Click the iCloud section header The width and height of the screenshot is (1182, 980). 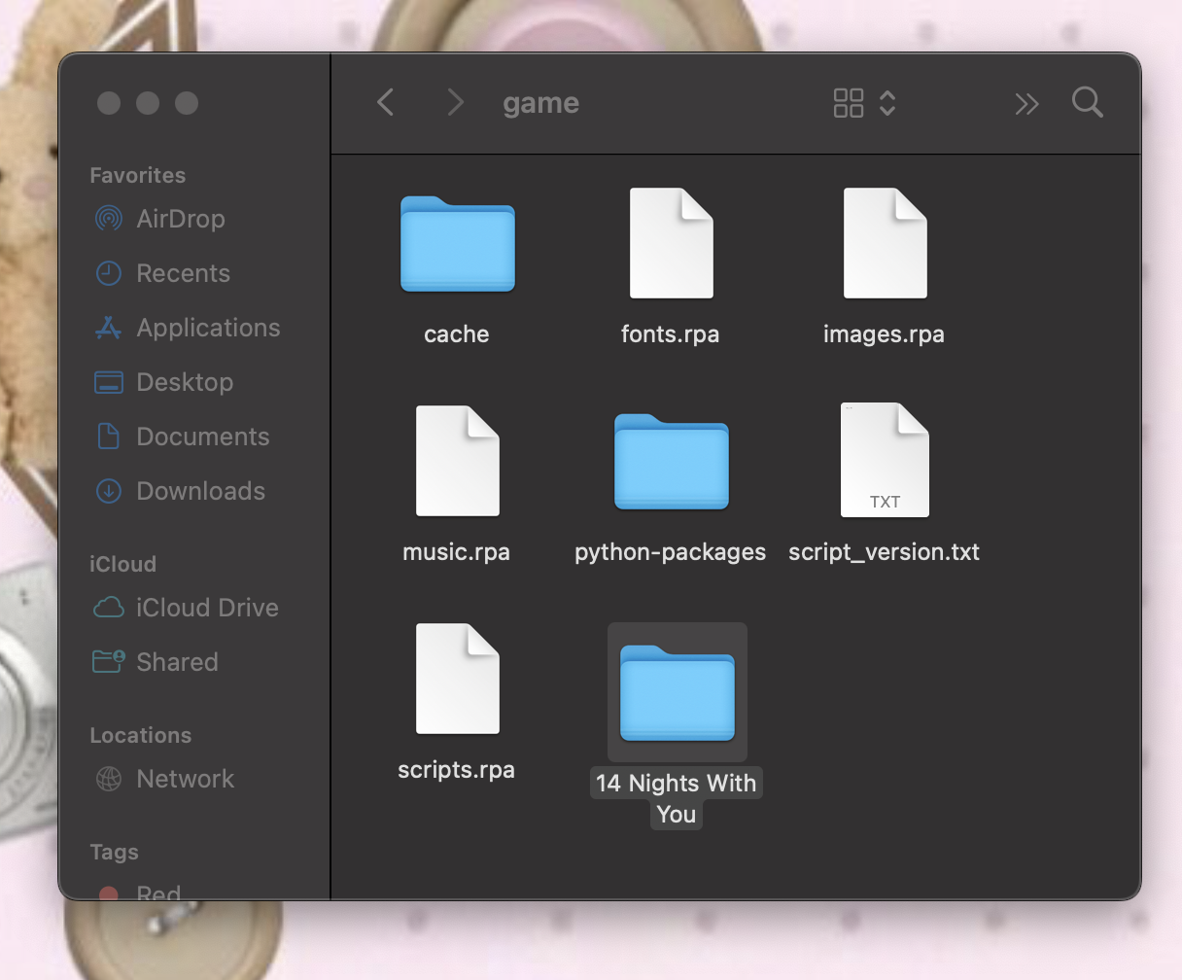click(x=122, y=564)
